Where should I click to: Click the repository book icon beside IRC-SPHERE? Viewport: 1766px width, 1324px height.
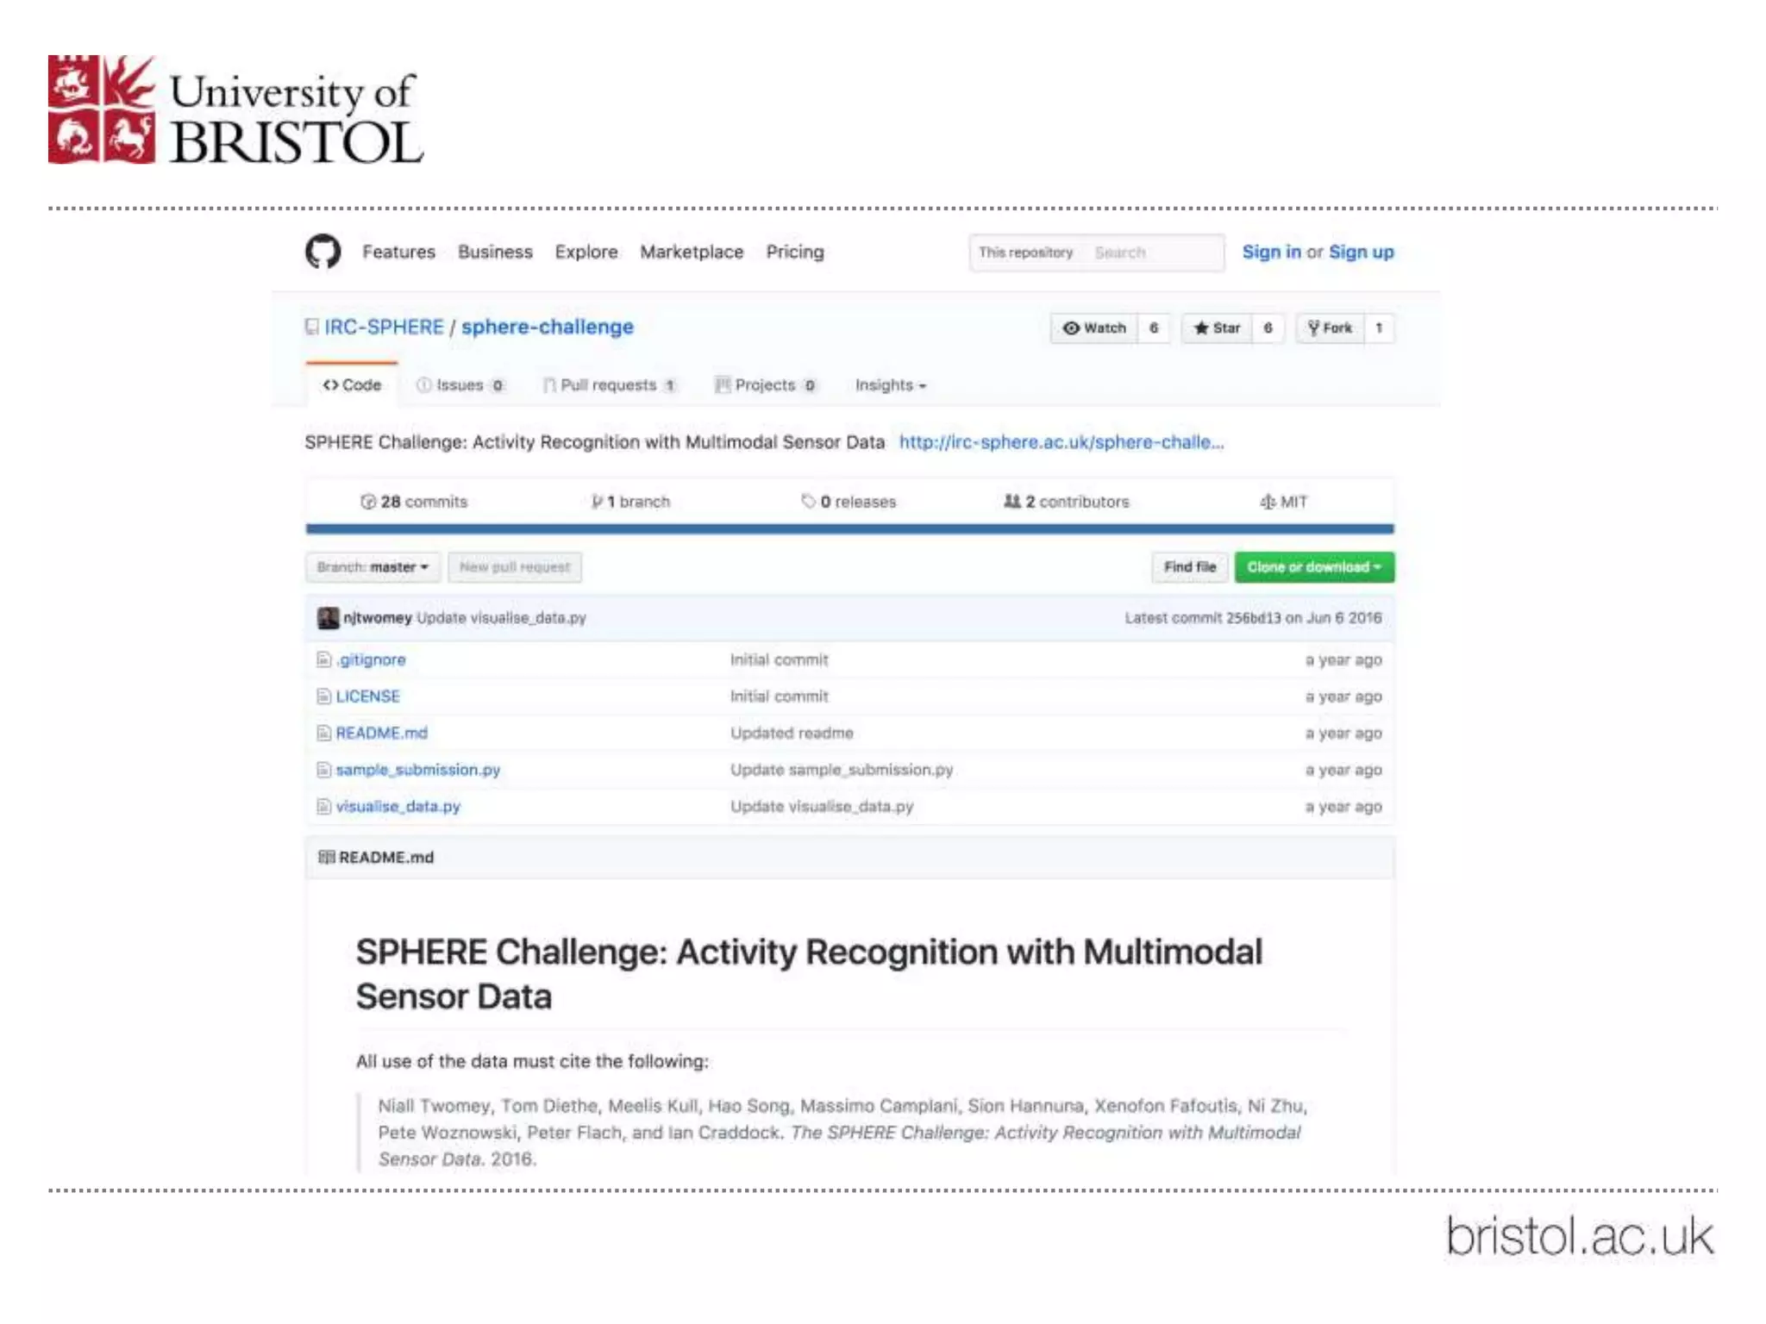pos(311,328)
